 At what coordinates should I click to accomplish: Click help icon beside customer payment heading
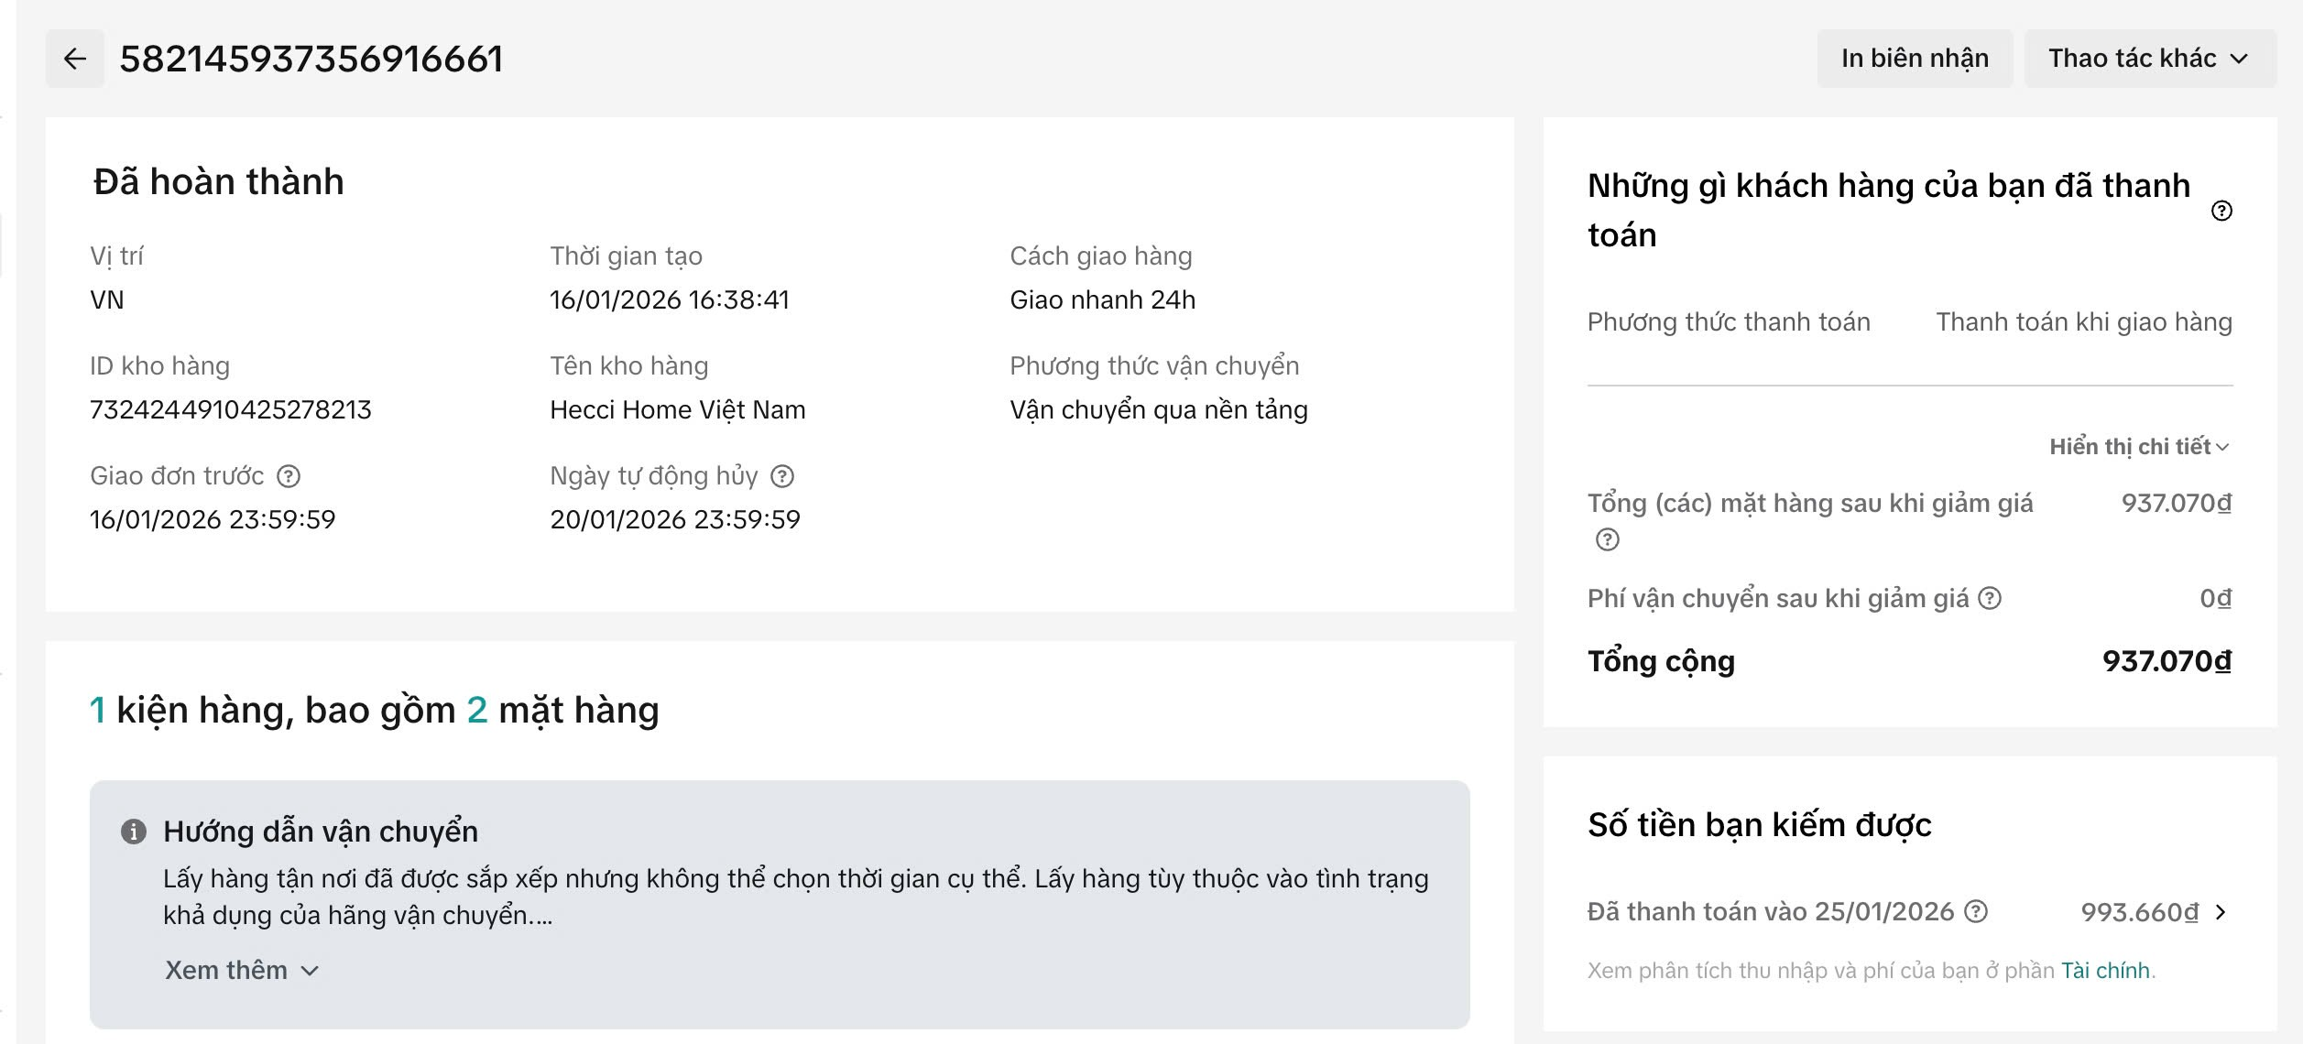[2221, 212]
